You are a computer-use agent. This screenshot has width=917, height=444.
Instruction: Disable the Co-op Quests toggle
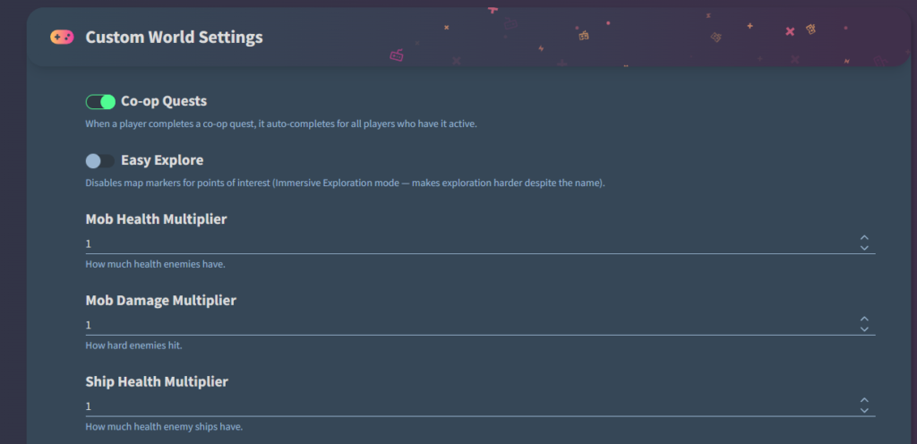pyautogui.click(x=100, y=102)
